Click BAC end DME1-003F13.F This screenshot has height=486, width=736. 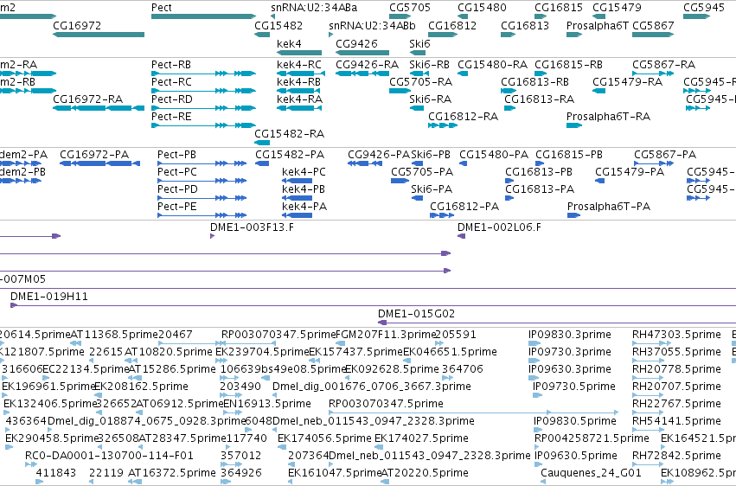point(212,236)
